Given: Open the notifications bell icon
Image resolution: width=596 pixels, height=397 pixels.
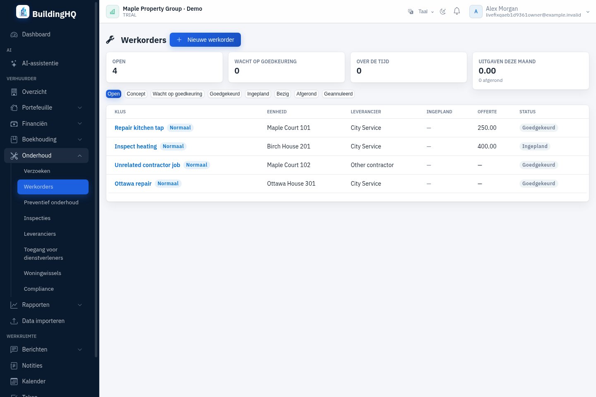Looking at the screenshot, I should (457, 11).
